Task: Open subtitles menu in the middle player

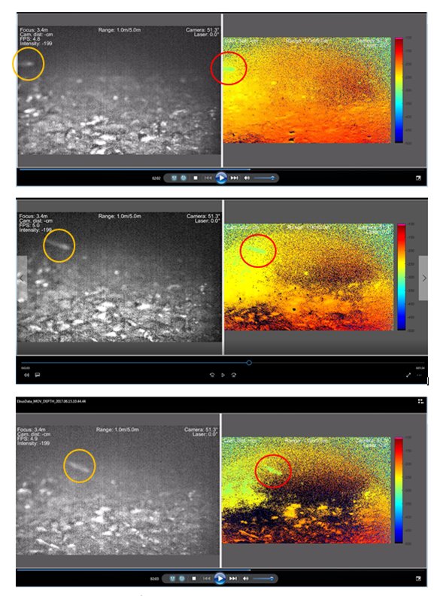Action: [x=38, y=375]
